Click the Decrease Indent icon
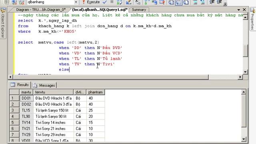 click(x=212, y=2)
